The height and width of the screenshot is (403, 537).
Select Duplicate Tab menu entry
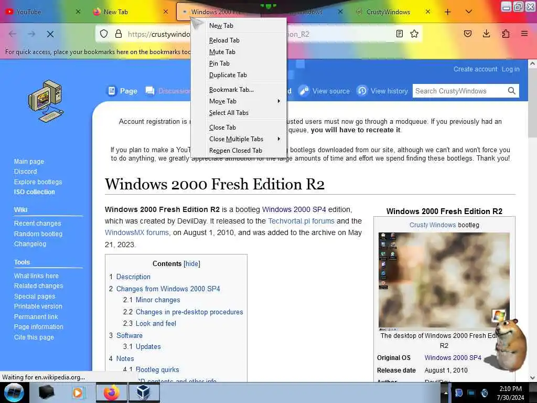(239, 75)
